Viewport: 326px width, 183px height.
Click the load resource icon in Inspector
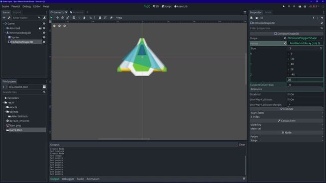pyautogui.click(x=257, y=18)
